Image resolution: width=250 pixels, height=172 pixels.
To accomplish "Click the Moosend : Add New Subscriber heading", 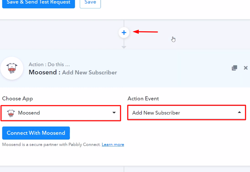I will coord(73,72).
